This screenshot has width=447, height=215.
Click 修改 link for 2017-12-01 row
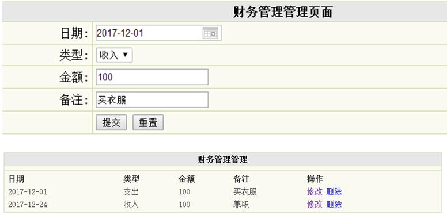tap(315, 191)
